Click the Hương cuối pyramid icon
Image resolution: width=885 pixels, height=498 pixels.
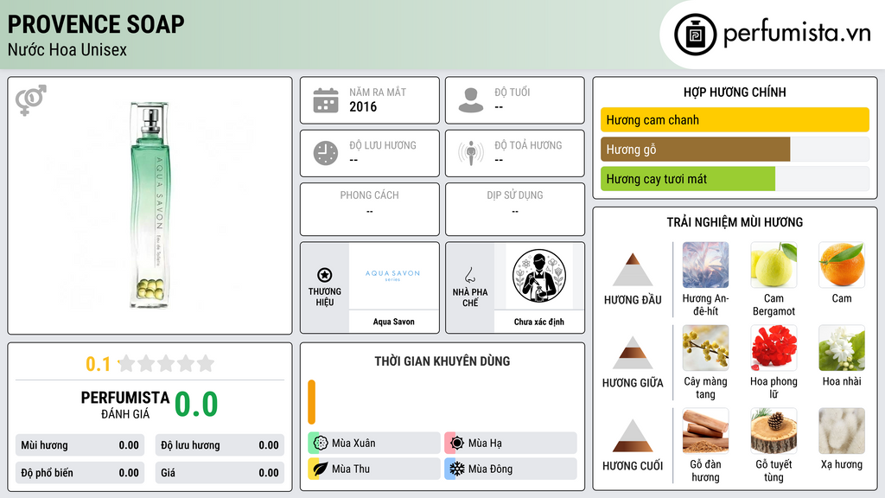(633, 436)
